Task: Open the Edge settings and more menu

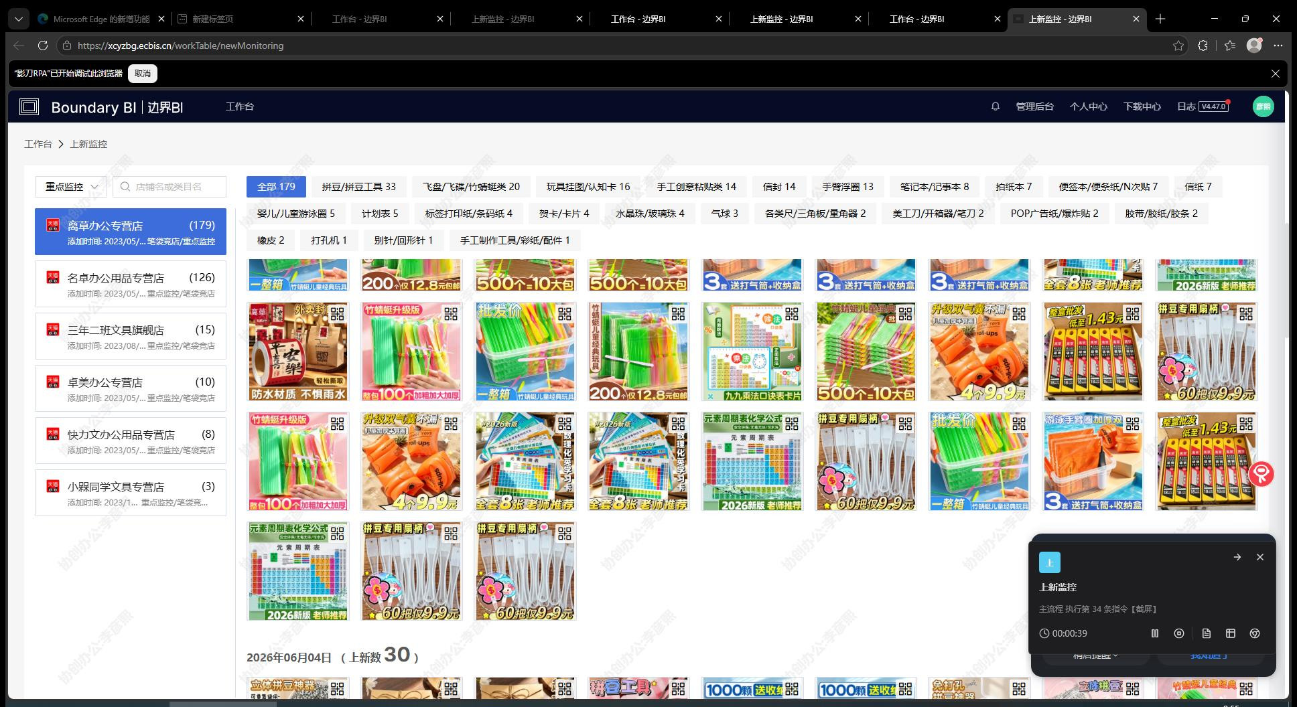Action: [x=1278, y=46]
